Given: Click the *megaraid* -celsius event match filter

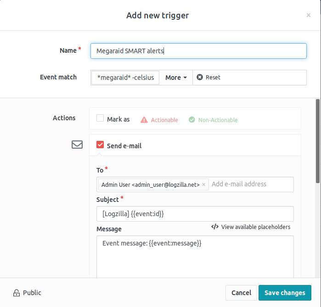Looking at the screenshot, I should click(x=125, y=78).
